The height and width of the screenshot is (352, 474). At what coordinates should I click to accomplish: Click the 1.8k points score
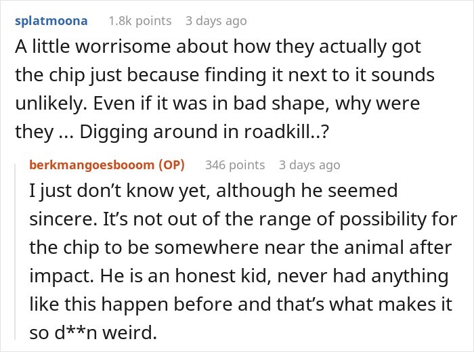point(140,21)
